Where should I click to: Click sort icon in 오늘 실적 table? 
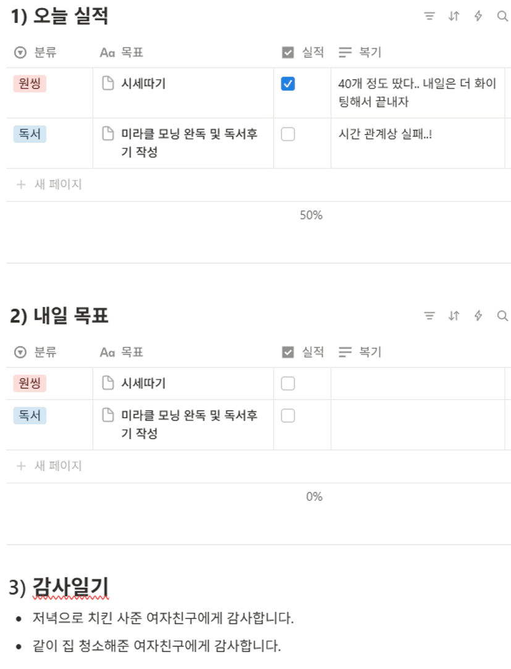pyautogui.click(x=454, y=16)
